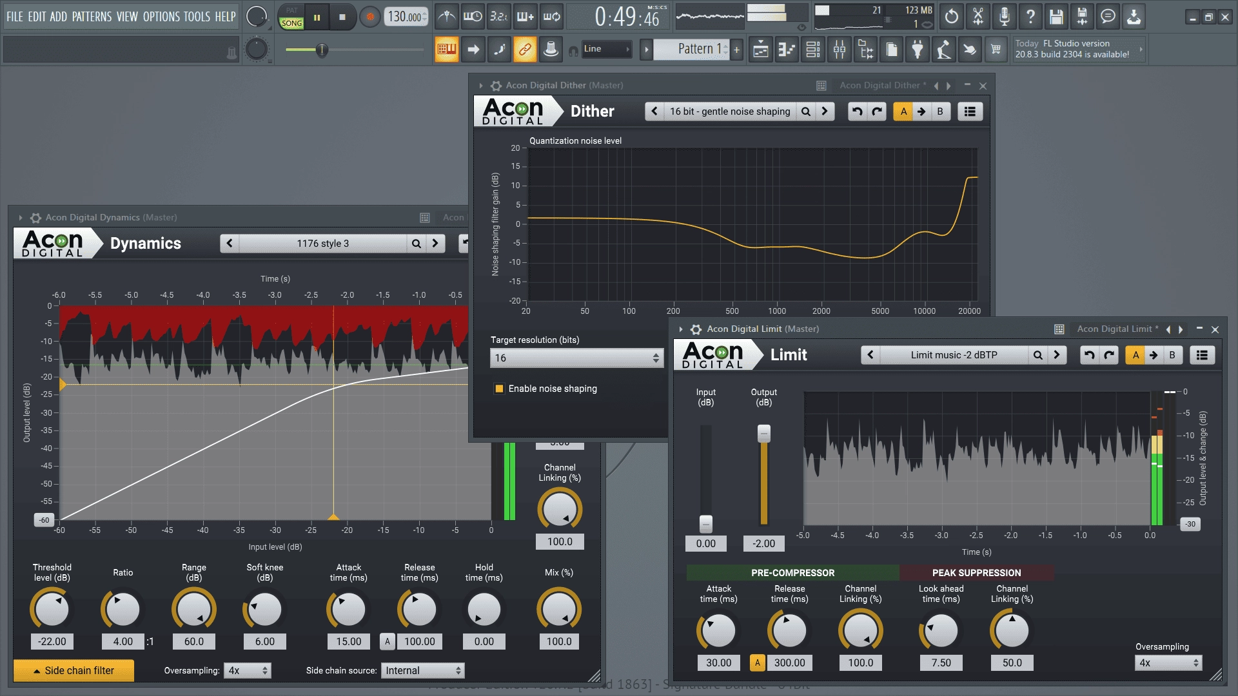Open Dither plugin list menu icon
Viewport: 1238px width, 696px height.
point(970,111)
